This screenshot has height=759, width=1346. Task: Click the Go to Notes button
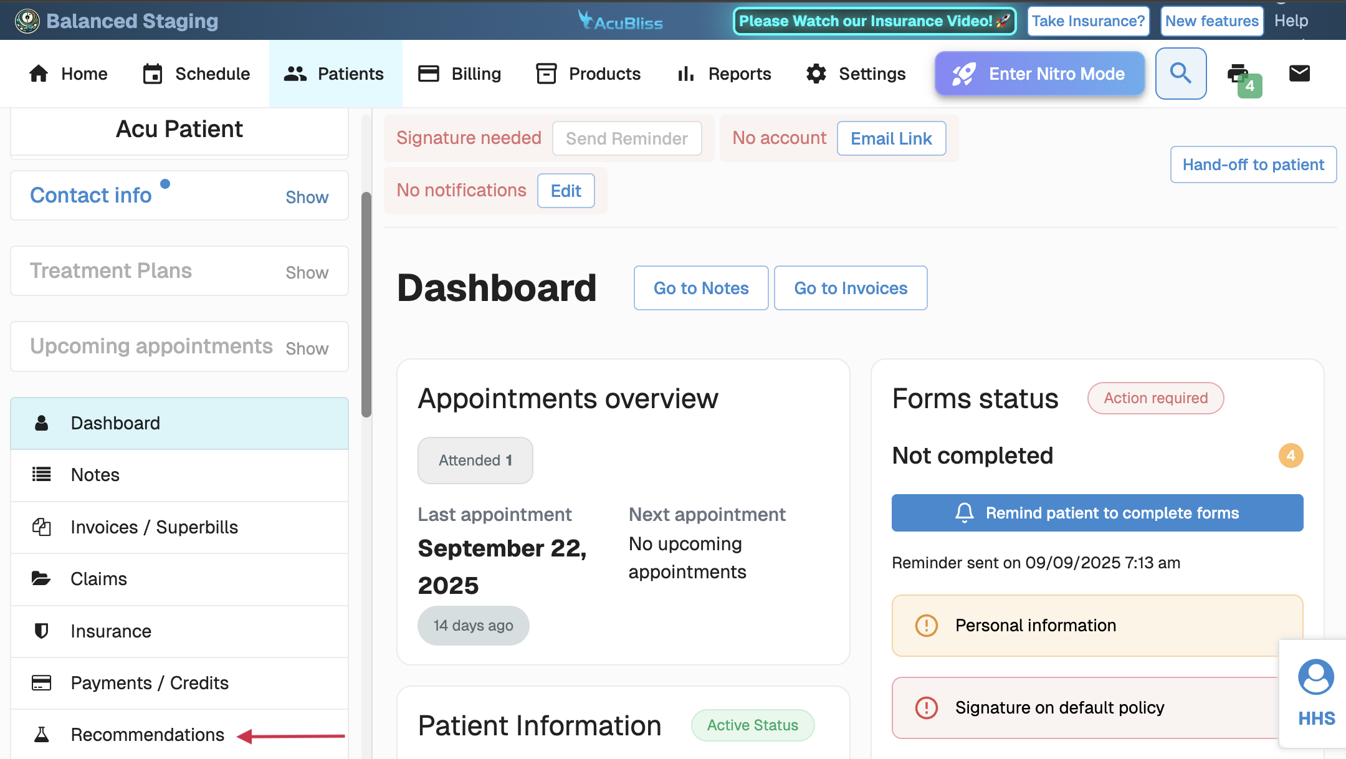coord(701,288)
